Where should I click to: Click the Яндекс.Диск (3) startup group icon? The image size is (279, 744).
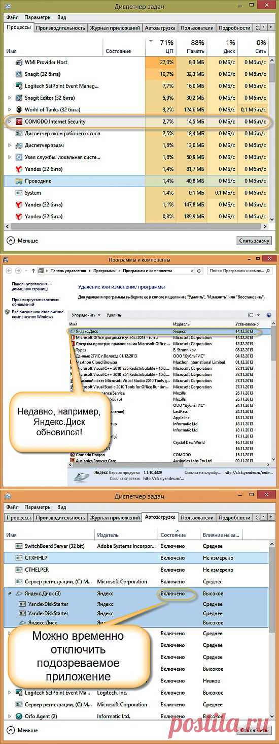click(19, 593)
